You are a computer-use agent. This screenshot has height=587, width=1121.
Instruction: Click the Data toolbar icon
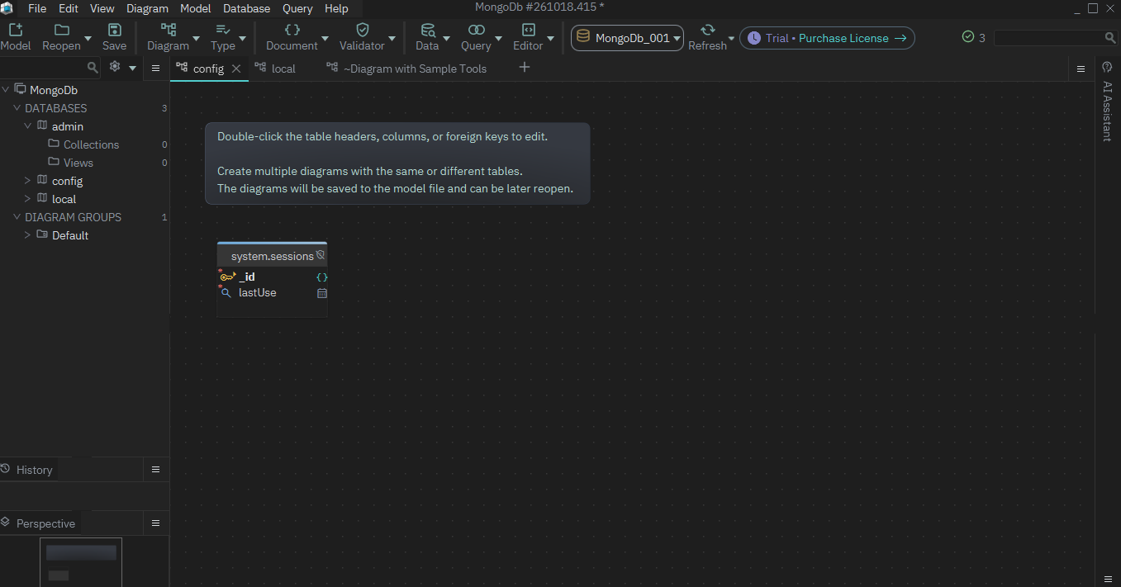[428, 31]
